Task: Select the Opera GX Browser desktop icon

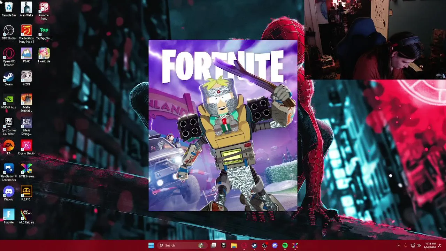Action: 9,57
